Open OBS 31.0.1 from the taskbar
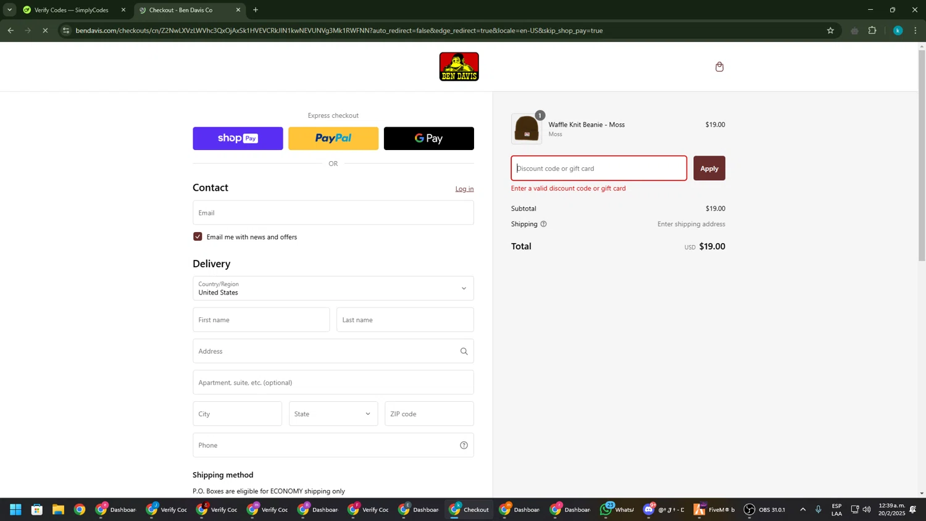Image resolution: width=926 pixels, height=521 pixels. (x=765, y=509)
